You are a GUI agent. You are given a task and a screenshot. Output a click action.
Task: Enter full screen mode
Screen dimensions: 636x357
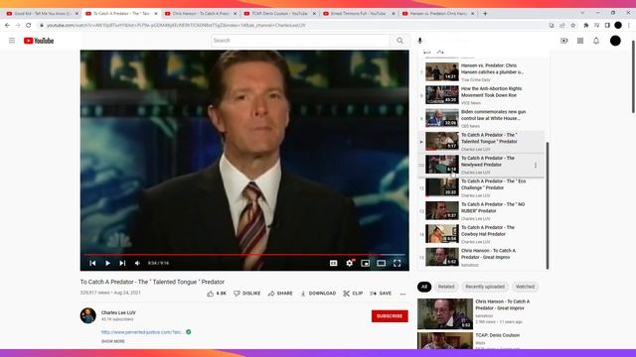(397, 263)
